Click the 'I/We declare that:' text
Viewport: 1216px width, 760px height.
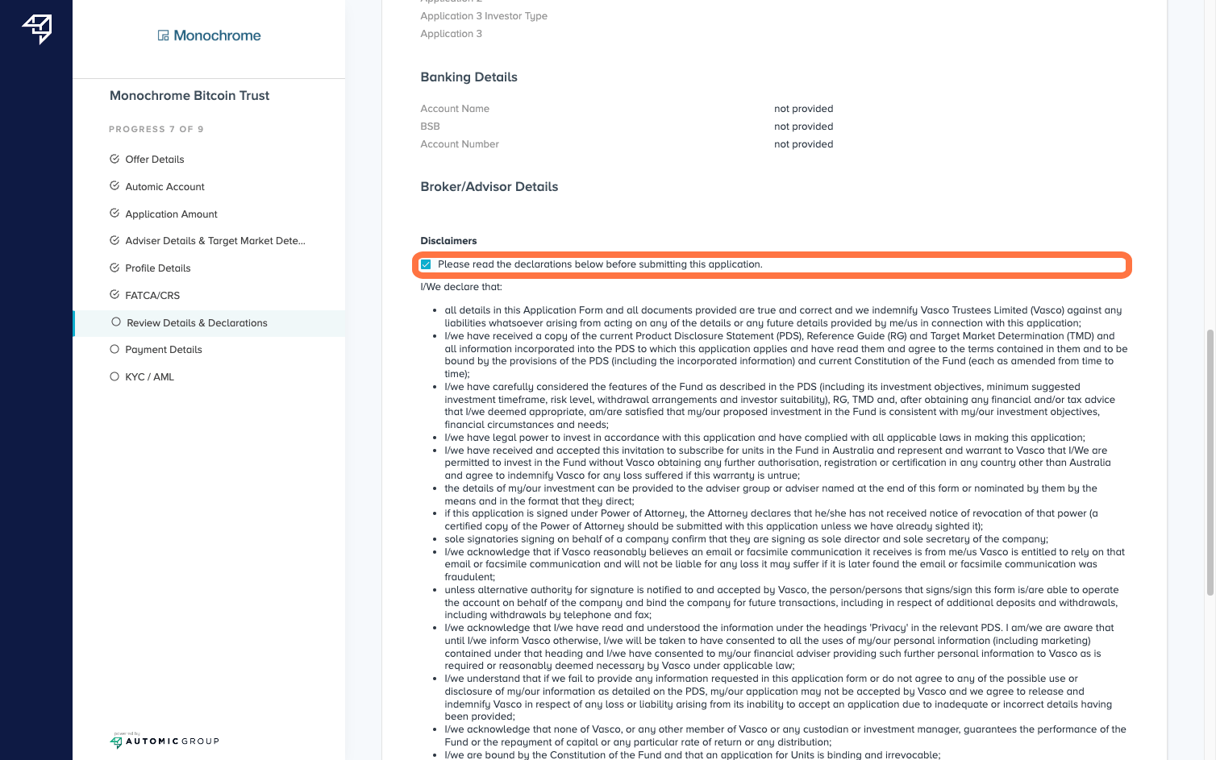click(x=460, y=287)
